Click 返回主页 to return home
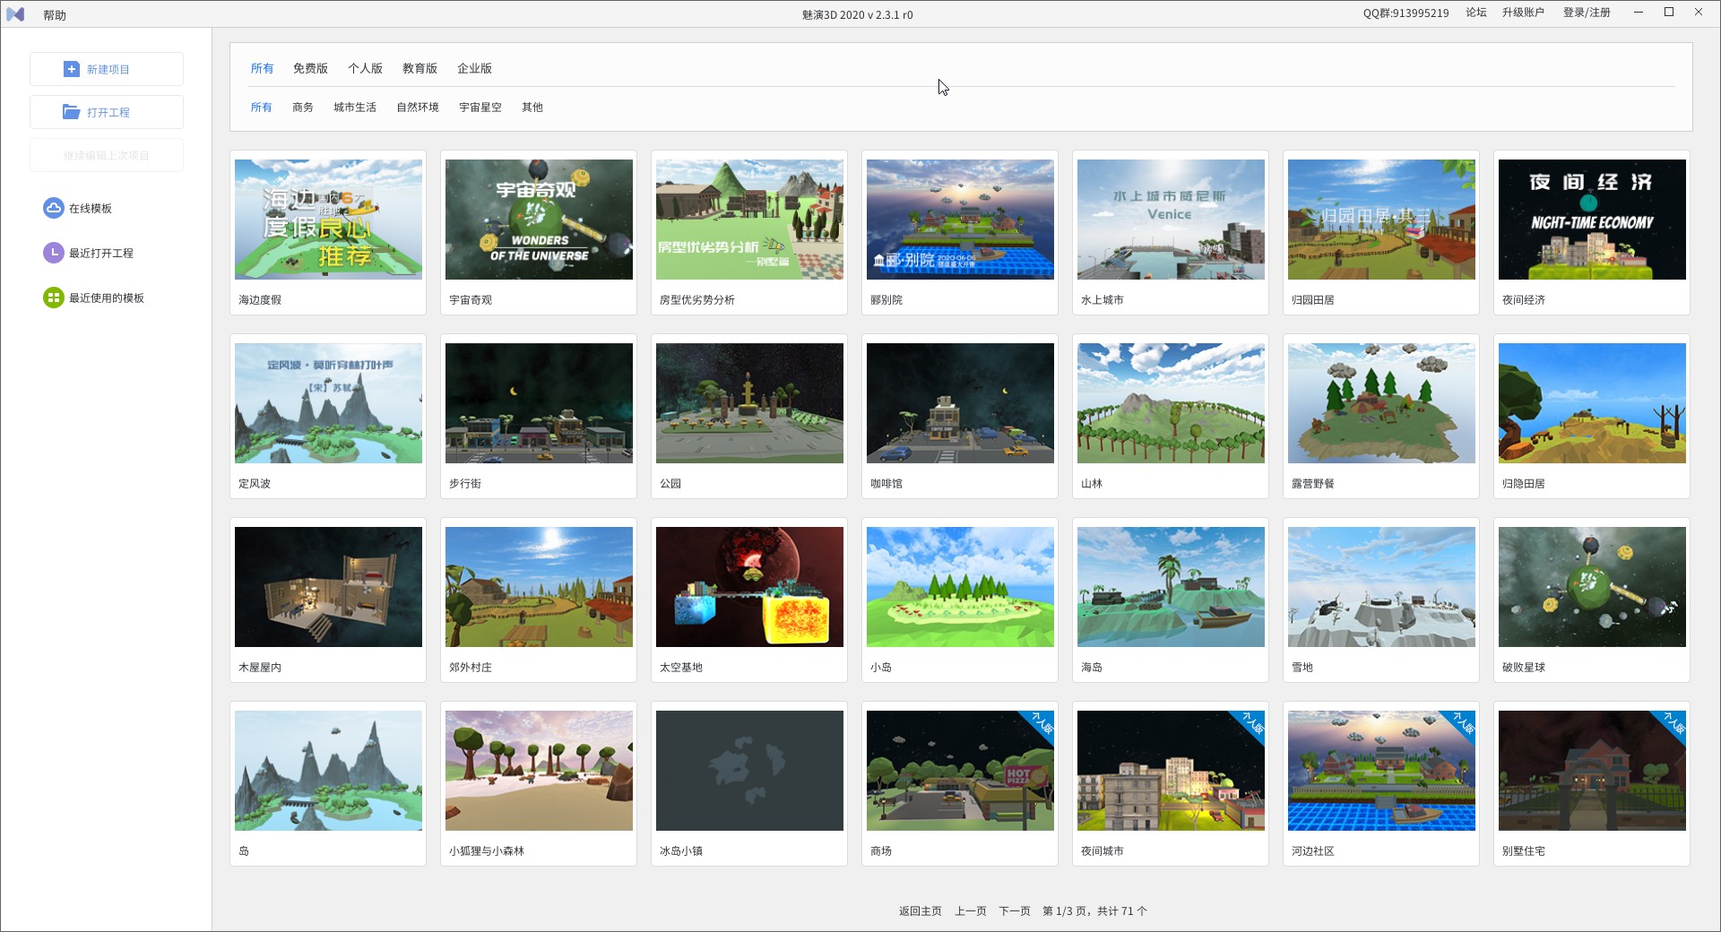1721x932 pixels. (921, 910)
